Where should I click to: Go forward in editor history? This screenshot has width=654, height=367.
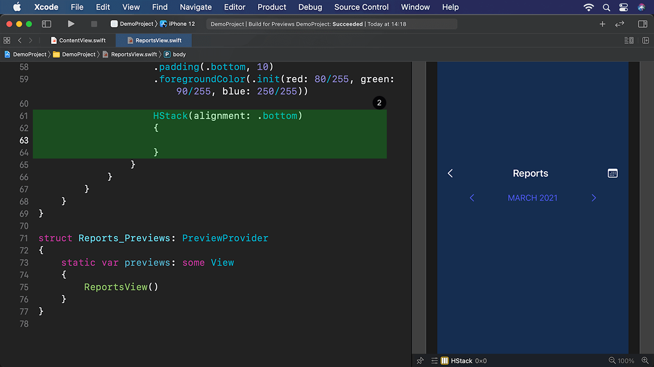[30, 40]
